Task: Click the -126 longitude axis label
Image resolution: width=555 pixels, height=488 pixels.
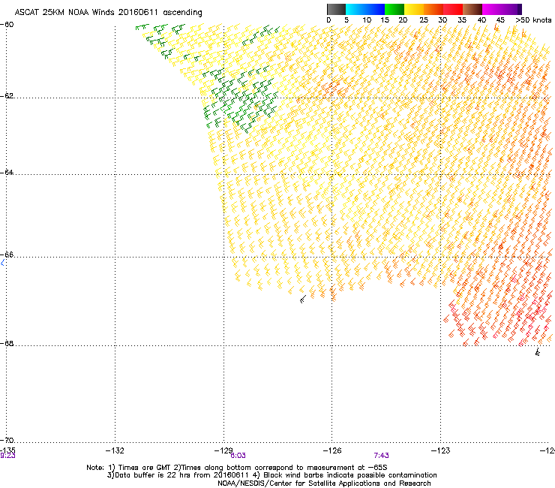Action: 332,450
